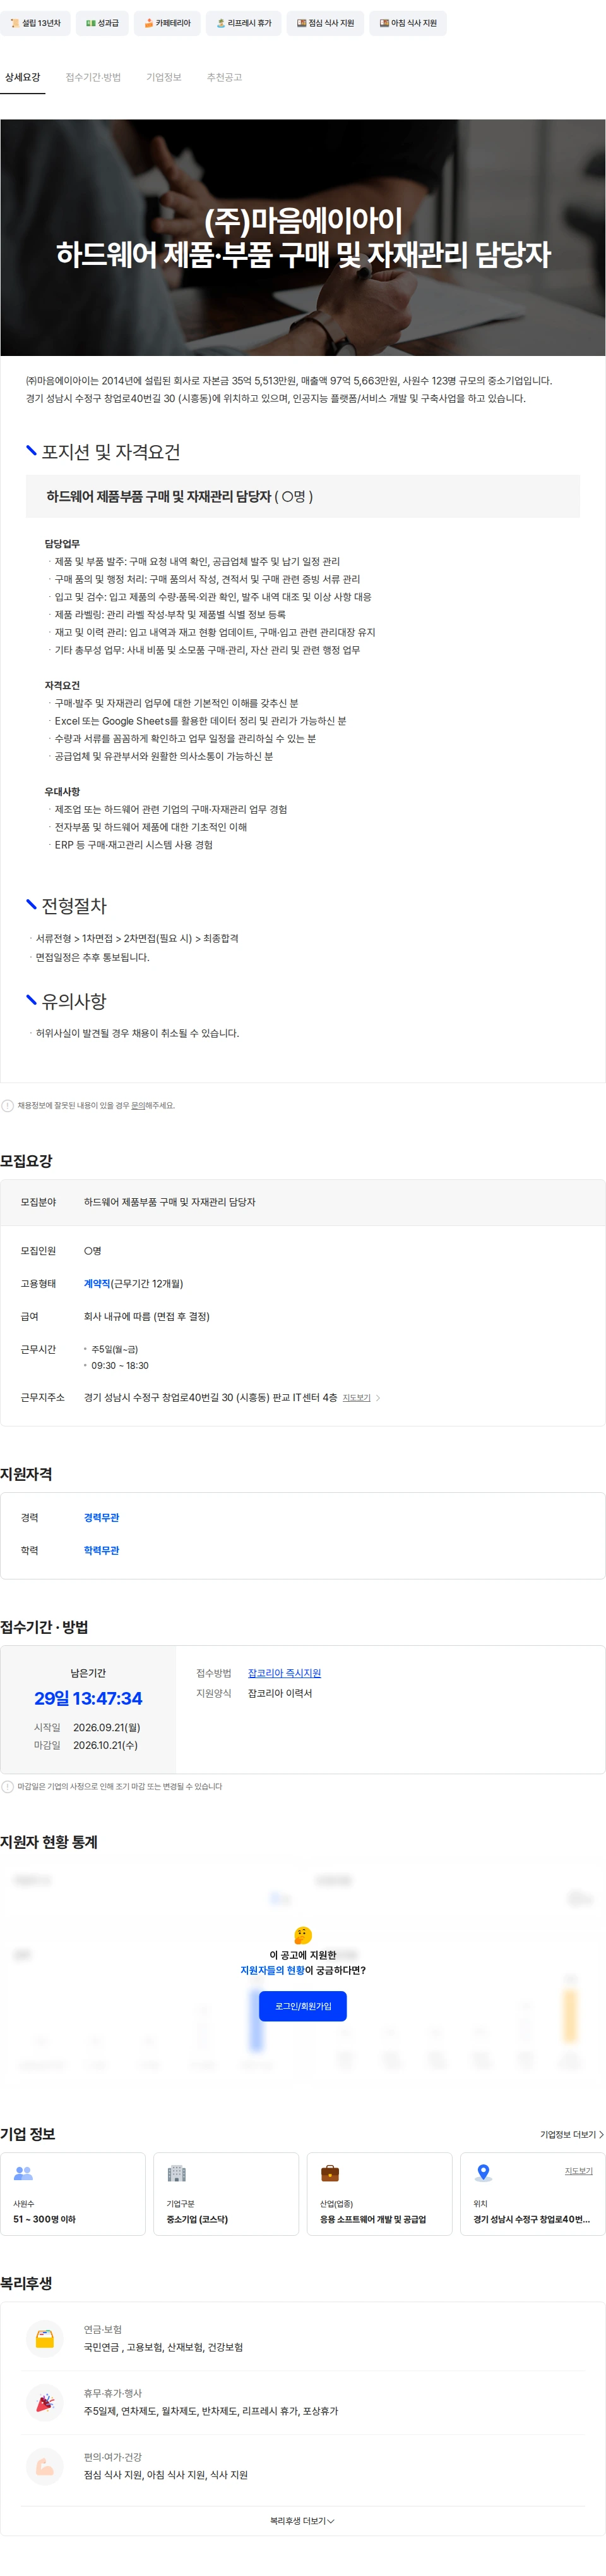Click the 문의 link for incorrect info

138,1105
